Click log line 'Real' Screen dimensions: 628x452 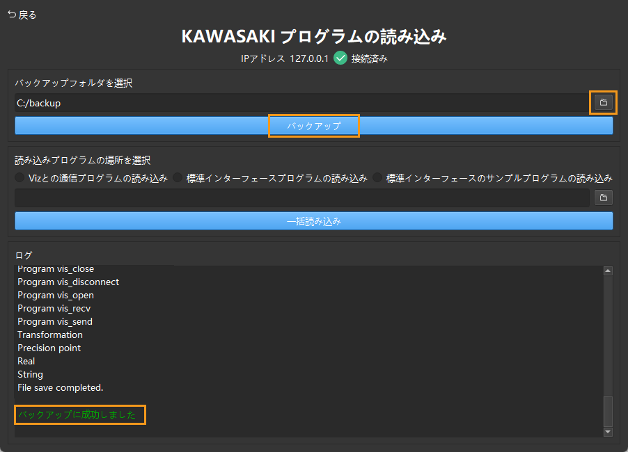pyautogui.click(x=26, y=361)
